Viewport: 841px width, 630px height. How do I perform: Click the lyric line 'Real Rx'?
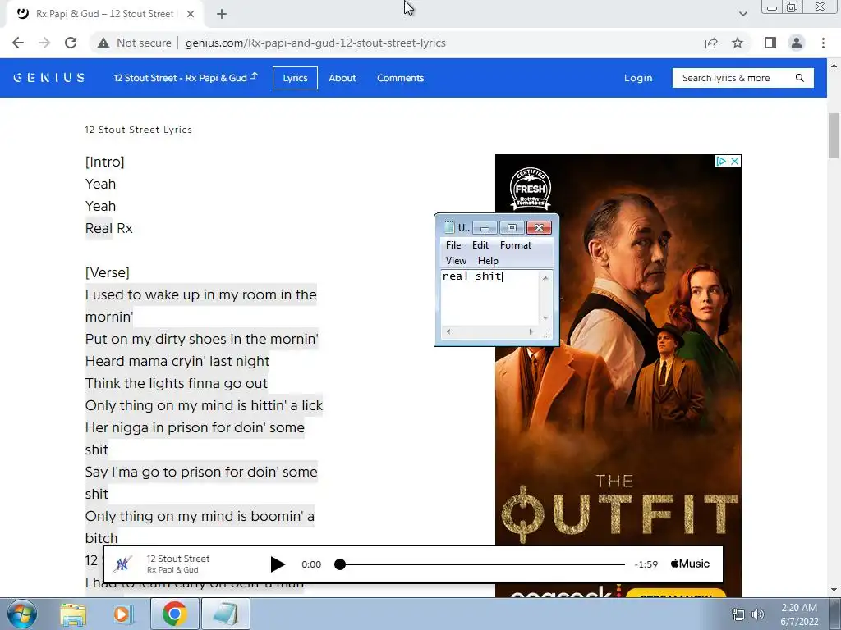click(109, 228)
